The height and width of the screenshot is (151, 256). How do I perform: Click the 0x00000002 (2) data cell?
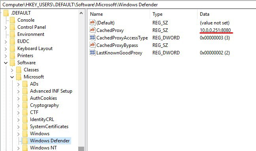(215, 53)
